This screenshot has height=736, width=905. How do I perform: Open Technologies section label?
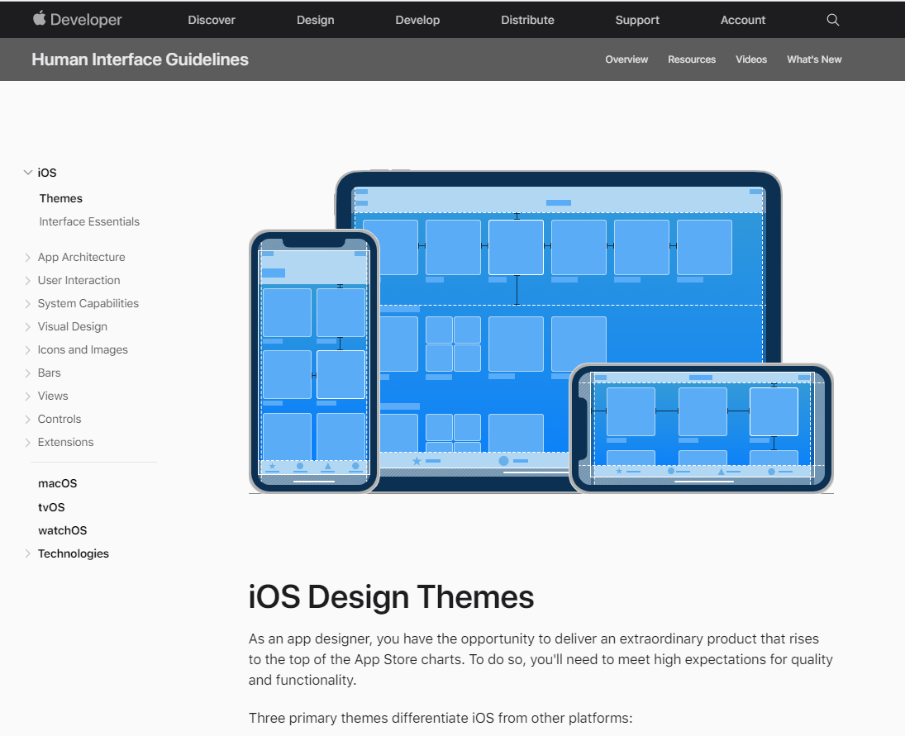tap(74, 553)
